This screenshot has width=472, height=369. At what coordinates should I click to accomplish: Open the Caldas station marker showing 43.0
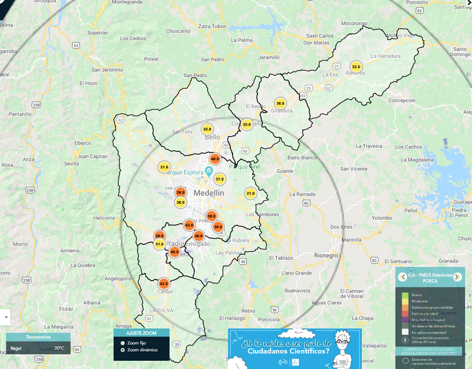pyautogui.click(x=164, y=283)
